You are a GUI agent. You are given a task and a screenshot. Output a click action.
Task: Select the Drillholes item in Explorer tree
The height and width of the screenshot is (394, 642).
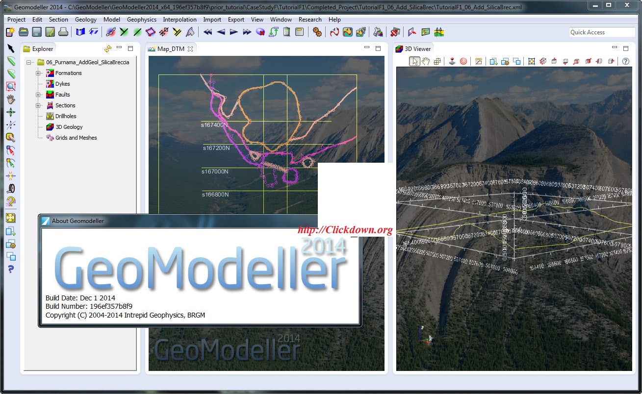tap(66, 116)
